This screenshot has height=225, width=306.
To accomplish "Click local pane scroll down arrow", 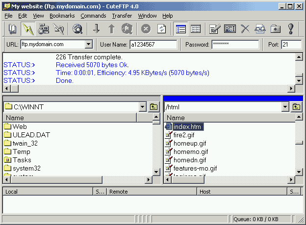I will pyautogui.click(x=156, y=172).
